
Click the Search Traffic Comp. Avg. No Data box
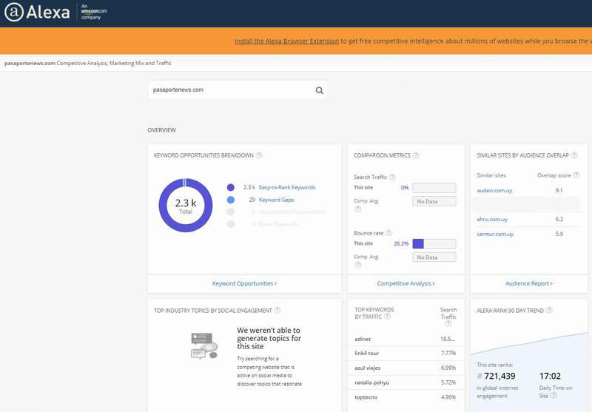tap(434, 201)
